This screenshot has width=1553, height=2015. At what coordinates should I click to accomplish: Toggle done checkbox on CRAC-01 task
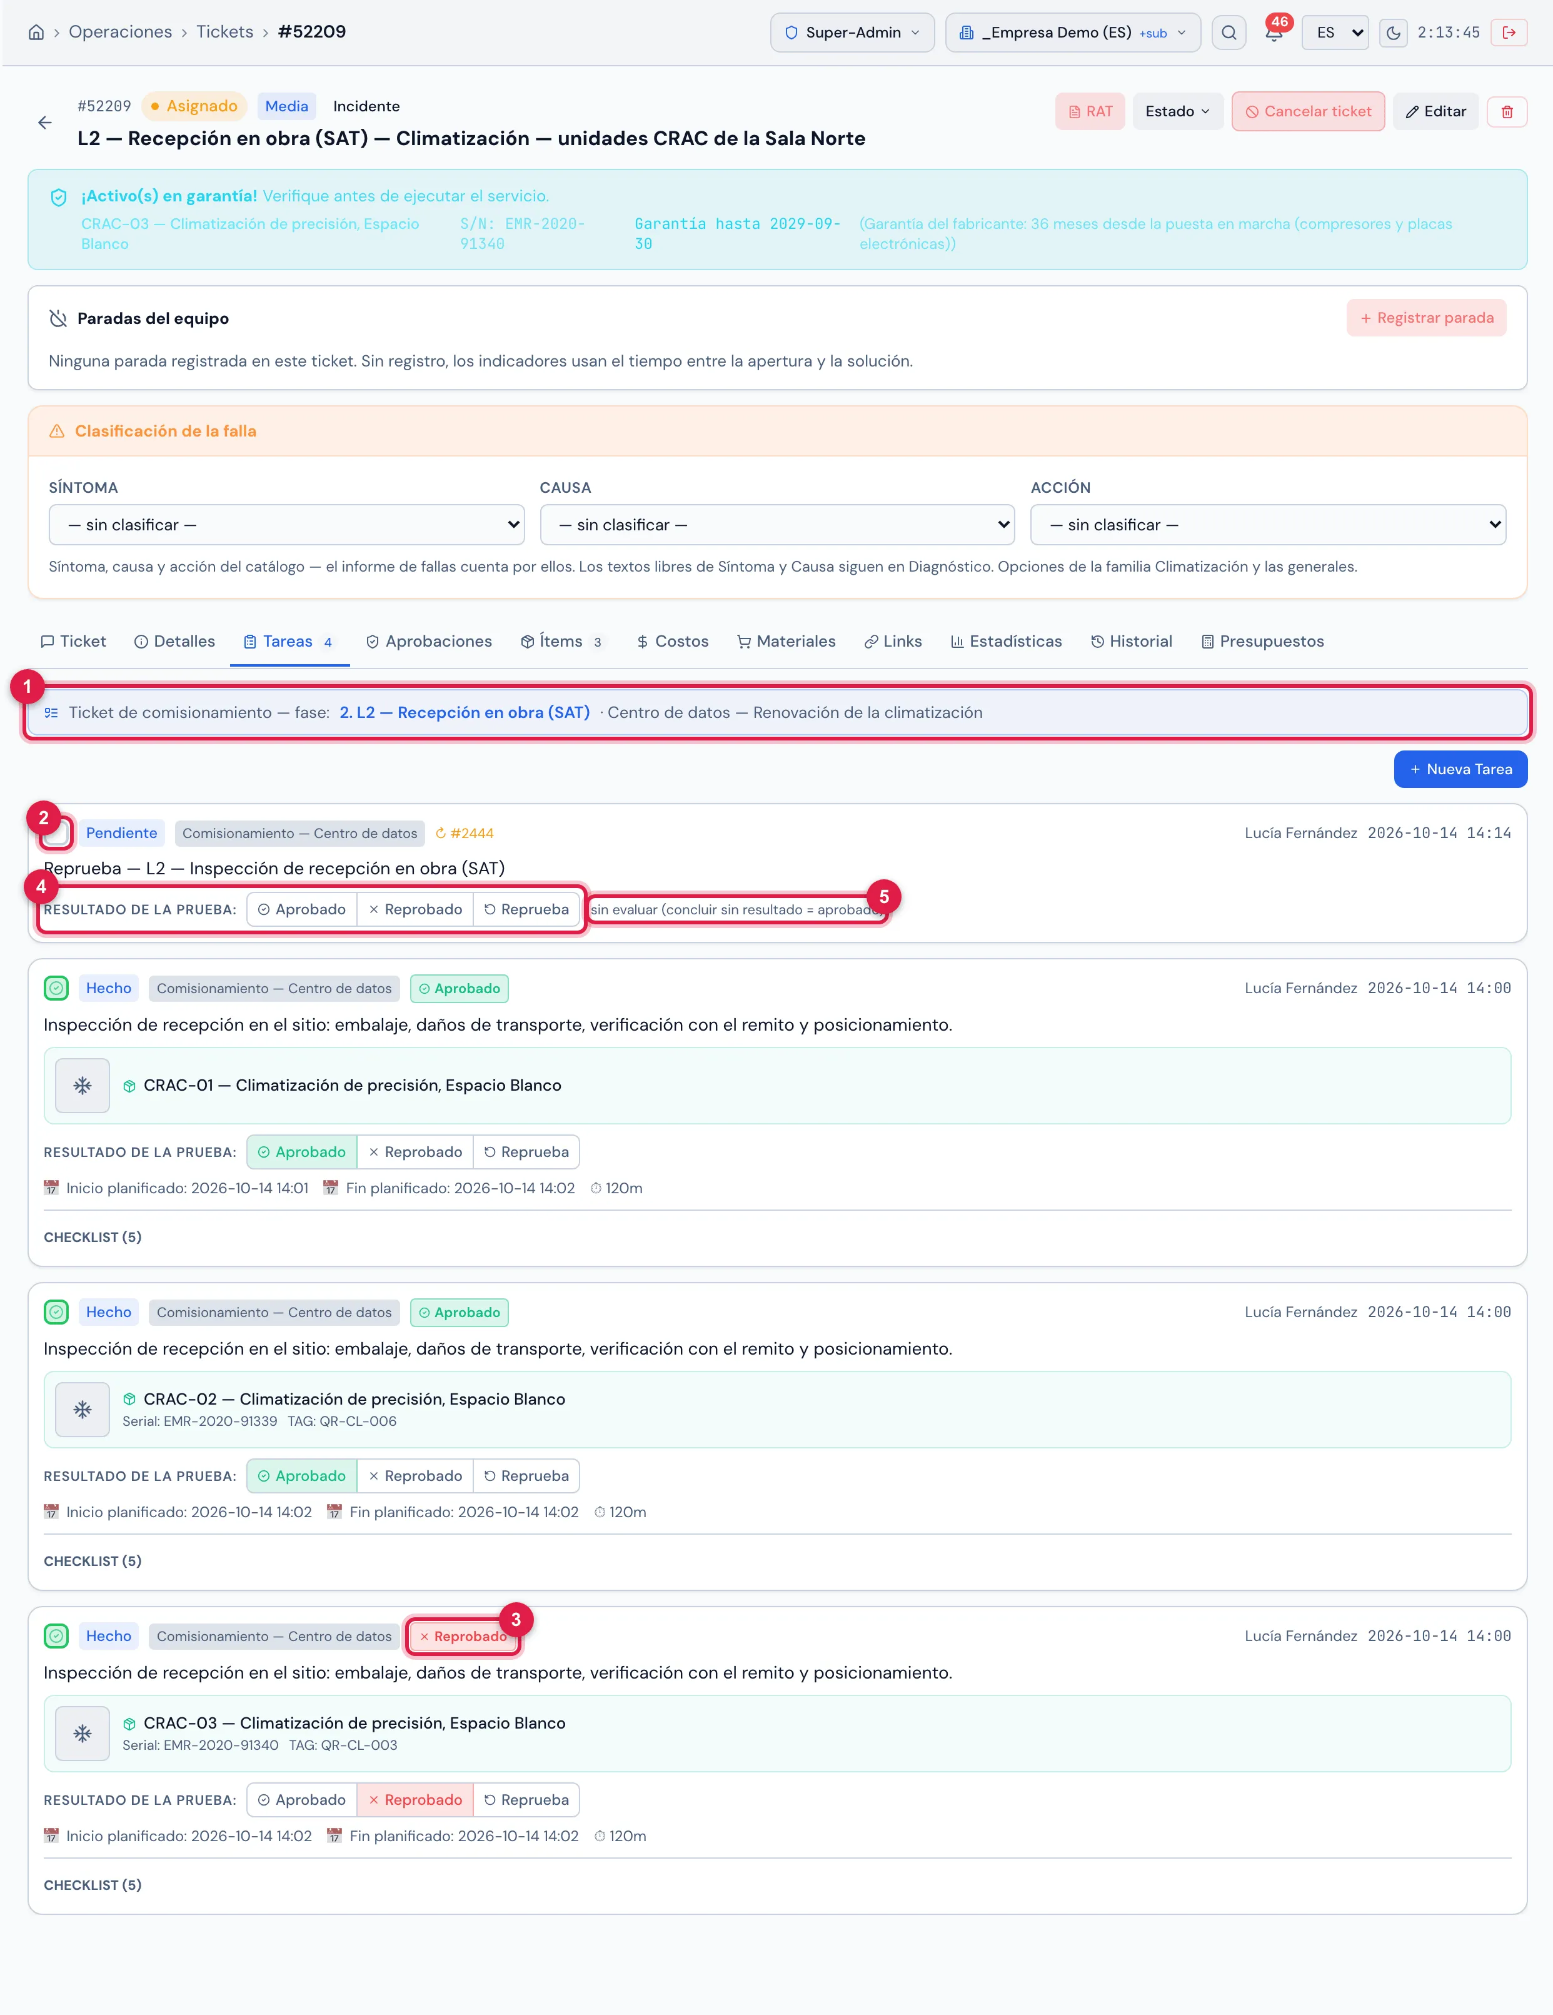(56, 988)
